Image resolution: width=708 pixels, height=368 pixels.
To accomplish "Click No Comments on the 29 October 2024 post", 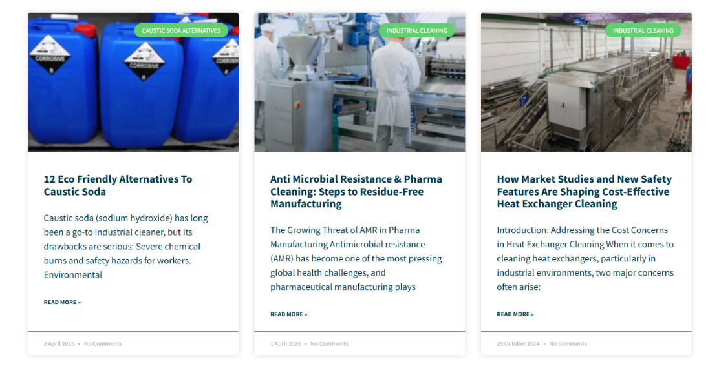I will tap(568, 343).
